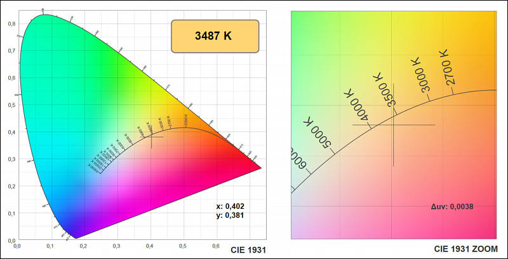This screenshot has height=259, width=508.
Task: Click the "5000 K" label in the zoom chart
Action: (319, 133)
